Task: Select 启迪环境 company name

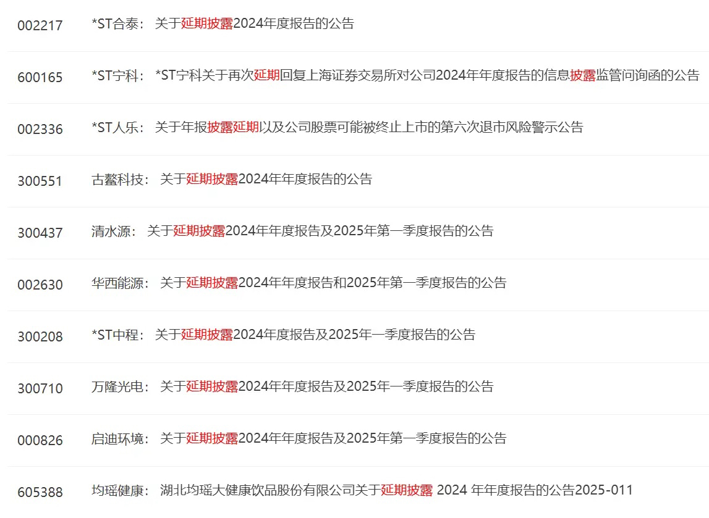Action: 121,439
